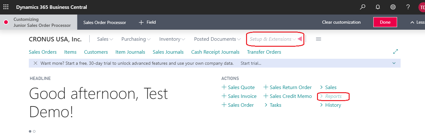Screen dimensions: 425x138
Task: Open the settings gear icon
Action: (x=393, y=7)
